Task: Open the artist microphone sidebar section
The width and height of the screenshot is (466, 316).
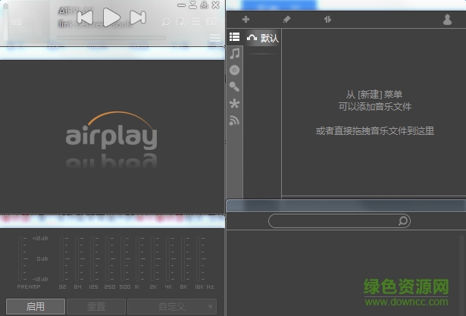Action: [234, 86]
